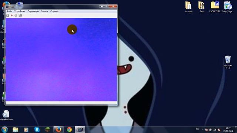This screenshot has width=237, height=133.
Task: Select the Sony_Vega desktop shortcut
Action: (x=228, y=7)
